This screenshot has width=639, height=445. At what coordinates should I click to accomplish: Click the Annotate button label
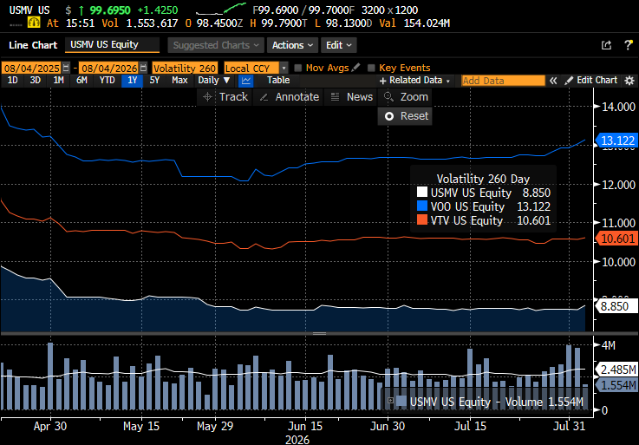297,97
